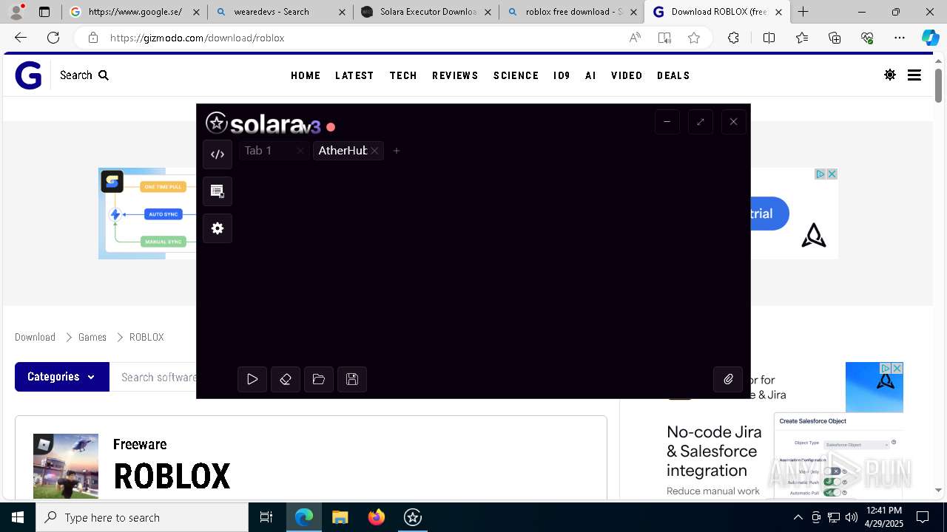Image resolution: width=947 pixels, height=532 pixels.
Task: Click the ROBLOX breadcrumb
Action: 146,337
